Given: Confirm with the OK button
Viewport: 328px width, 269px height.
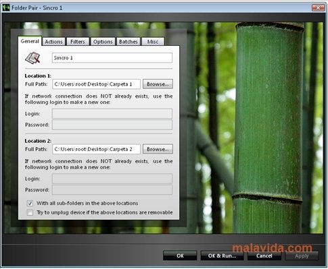Looking at the screenshot, I should [180, 256].
